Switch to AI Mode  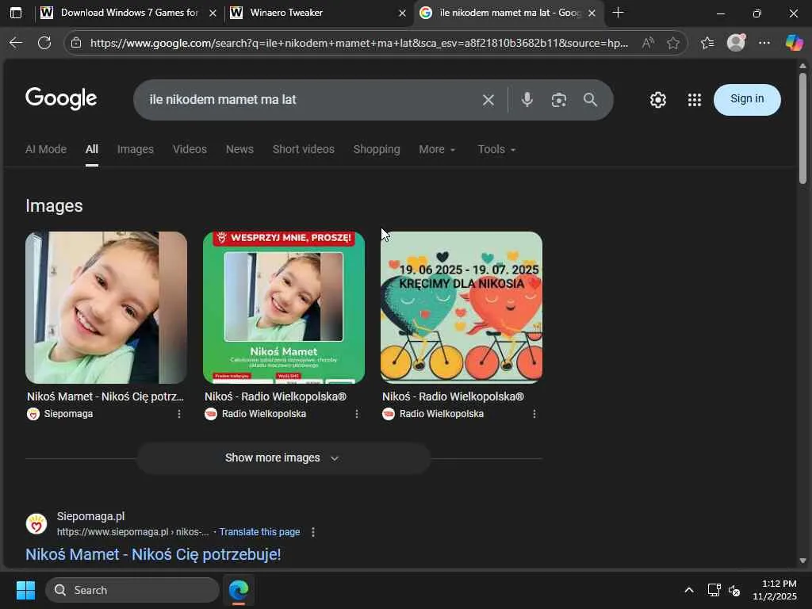tap(46, 149)
